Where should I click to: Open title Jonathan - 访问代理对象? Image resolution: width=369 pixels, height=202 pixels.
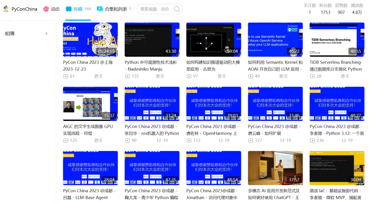click(x=212, y=194)
